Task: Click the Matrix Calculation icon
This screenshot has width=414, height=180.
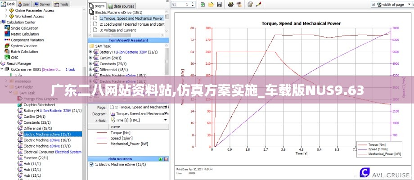Action: click(x=7, y=34)
